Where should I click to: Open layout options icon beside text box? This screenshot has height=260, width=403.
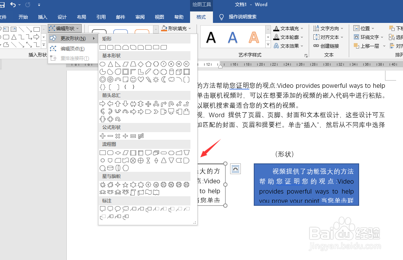pos(235,169)
